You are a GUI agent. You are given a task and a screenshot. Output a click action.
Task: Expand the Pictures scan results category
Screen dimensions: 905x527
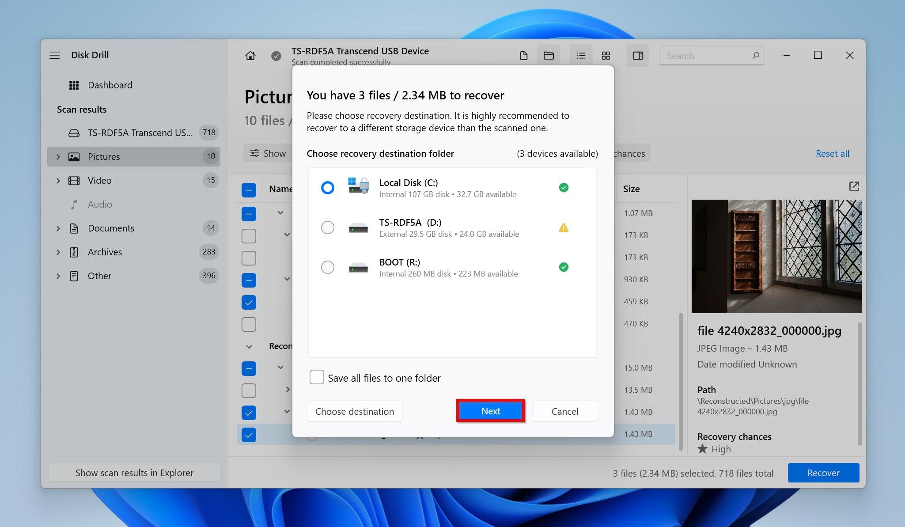[58, 155]
